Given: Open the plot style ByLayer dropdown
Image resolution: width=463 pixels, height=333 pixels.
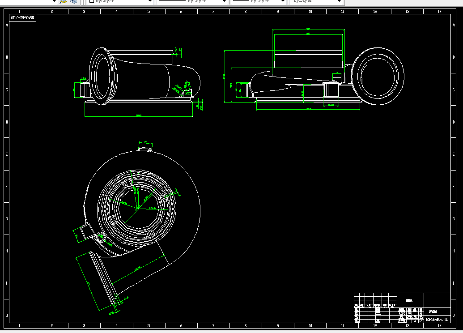Looking at the screenshot, I should pos(316,1).
